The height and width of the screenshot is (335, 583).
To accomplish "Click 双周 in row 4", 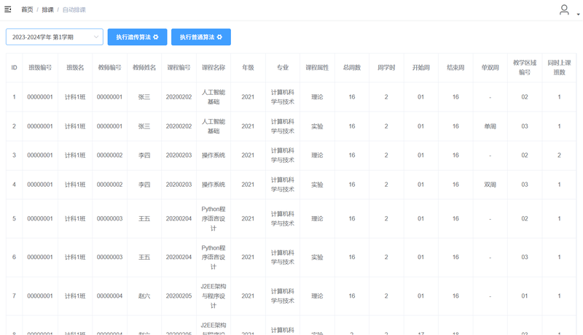I will point(490,185).
